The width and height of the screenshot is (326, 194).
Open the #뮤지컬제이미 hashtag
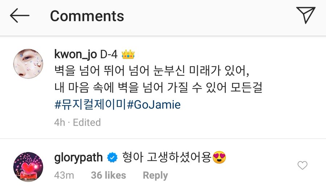pos(91,105)
